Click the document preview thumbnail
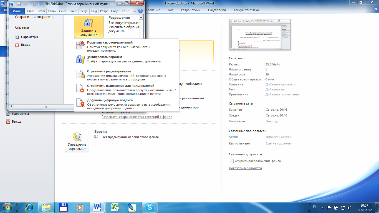The width and height of the screenshot is (379, 213). tap(260, 35)
